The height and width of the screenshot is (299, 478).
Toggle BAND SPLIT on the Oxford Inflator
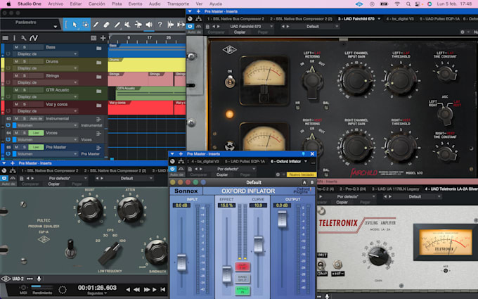(x=243, y=279)
